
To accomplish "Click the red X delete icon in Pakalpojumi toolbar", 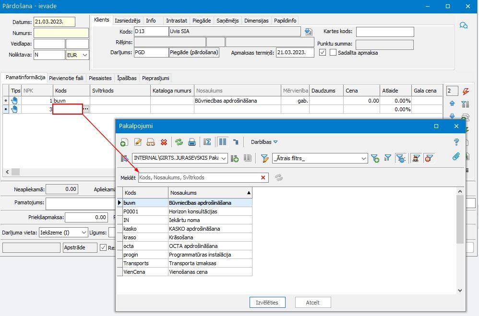I will pyautogui.click(x=164, y=142).
